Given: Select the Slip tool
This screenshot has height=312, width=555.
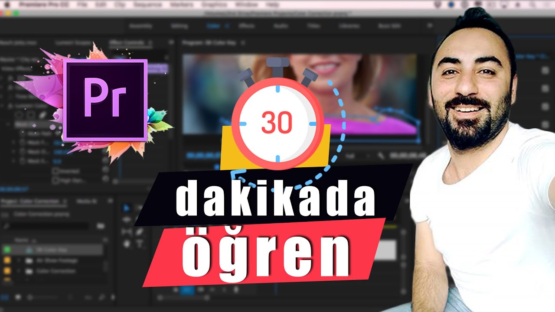Looking at the screenshot, I should click(x=127, y=232).
